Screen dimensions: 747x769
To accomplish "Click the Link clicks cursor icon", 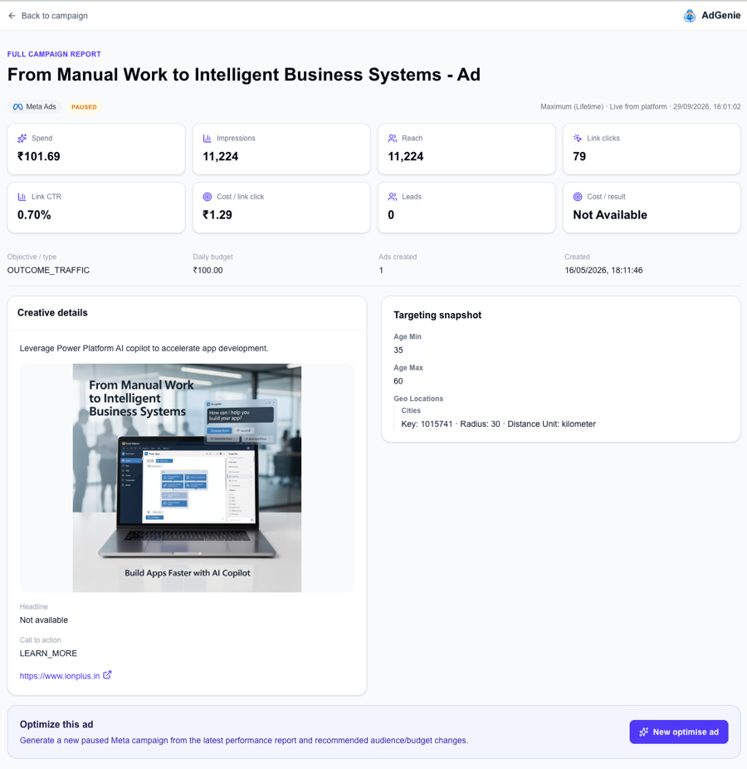I will point(578,139).
